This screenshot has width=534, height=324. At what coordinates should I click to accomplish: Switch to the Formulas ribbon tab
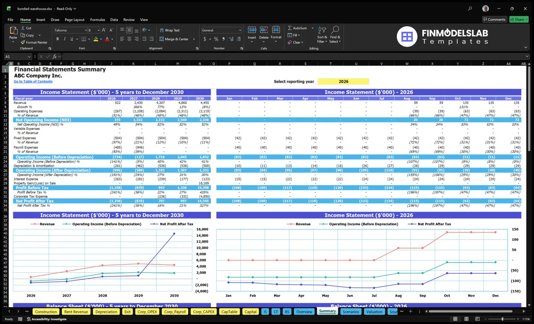(x=97, y=20)
